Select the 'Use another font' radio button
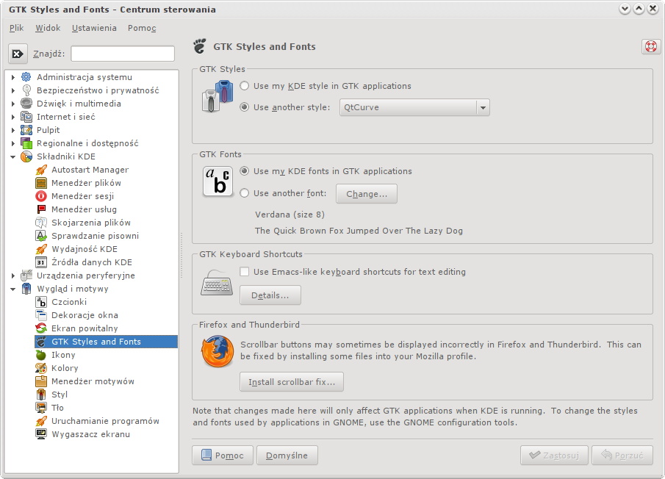Screen dimensions: 665x479 (244, 193)
